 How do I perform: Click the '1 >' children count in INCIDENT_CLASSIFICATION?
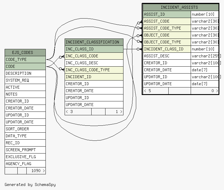point(114,112)
